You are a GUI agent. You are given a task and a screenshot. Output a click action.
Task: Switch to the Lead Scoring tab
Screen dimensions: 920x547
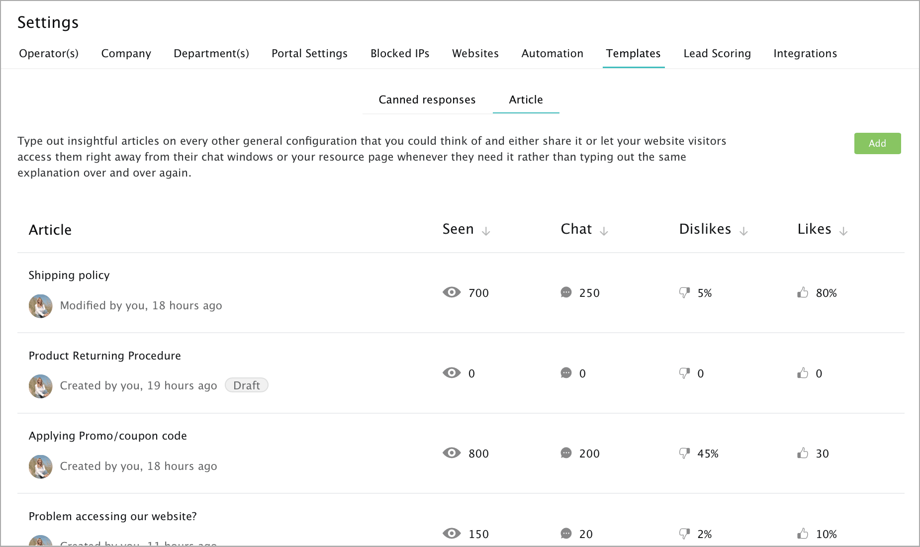[717, 53]
